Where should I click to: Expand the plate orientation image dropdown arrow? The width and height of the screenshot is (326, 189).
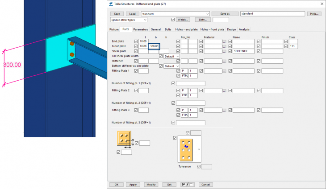(x=199, y=149)
